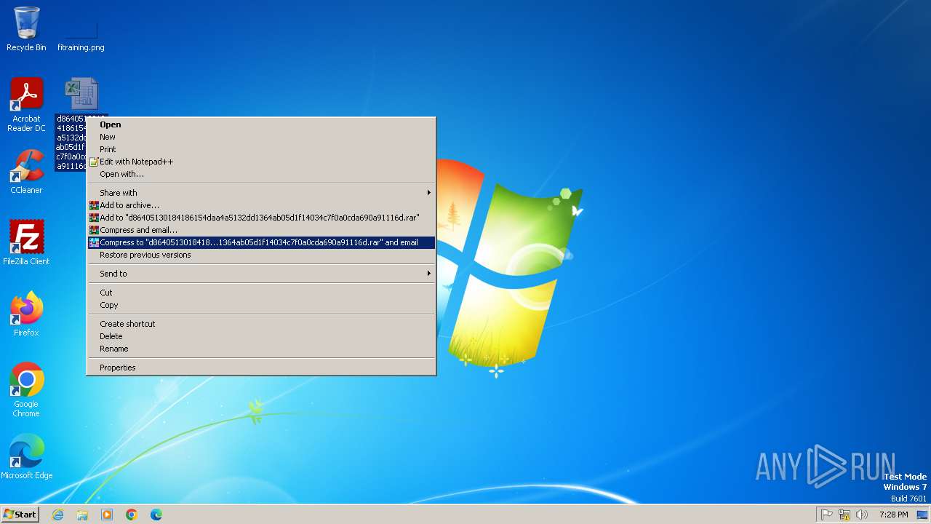Select Restore previous versions
The image size is (931, 524).
(261, 255)
